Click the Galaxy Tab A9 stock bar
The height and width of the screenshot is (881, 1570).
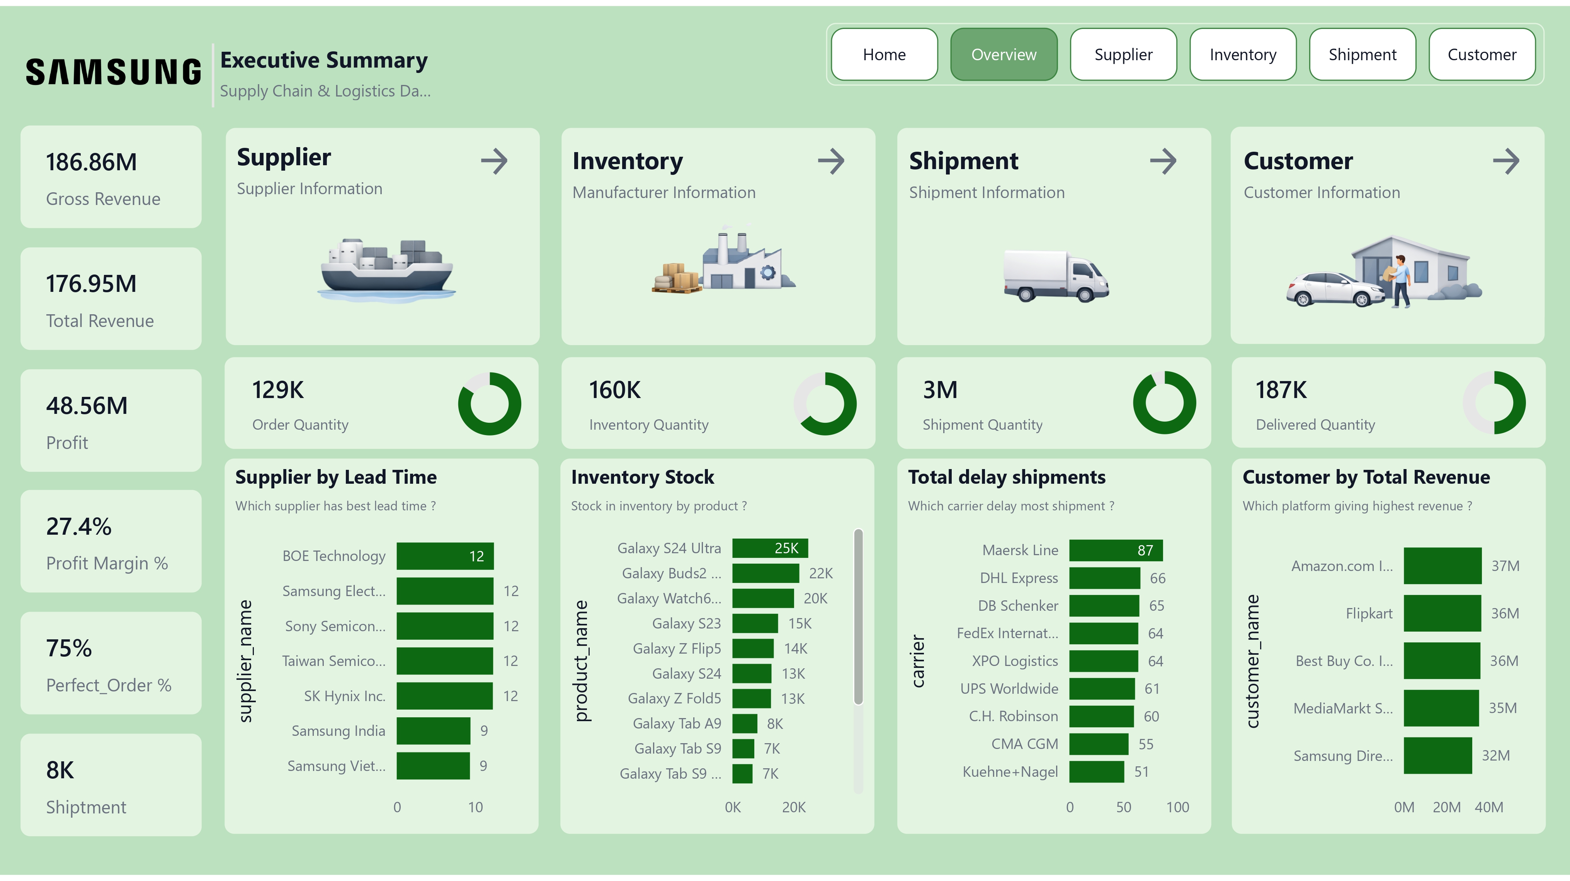coord(745,723)
